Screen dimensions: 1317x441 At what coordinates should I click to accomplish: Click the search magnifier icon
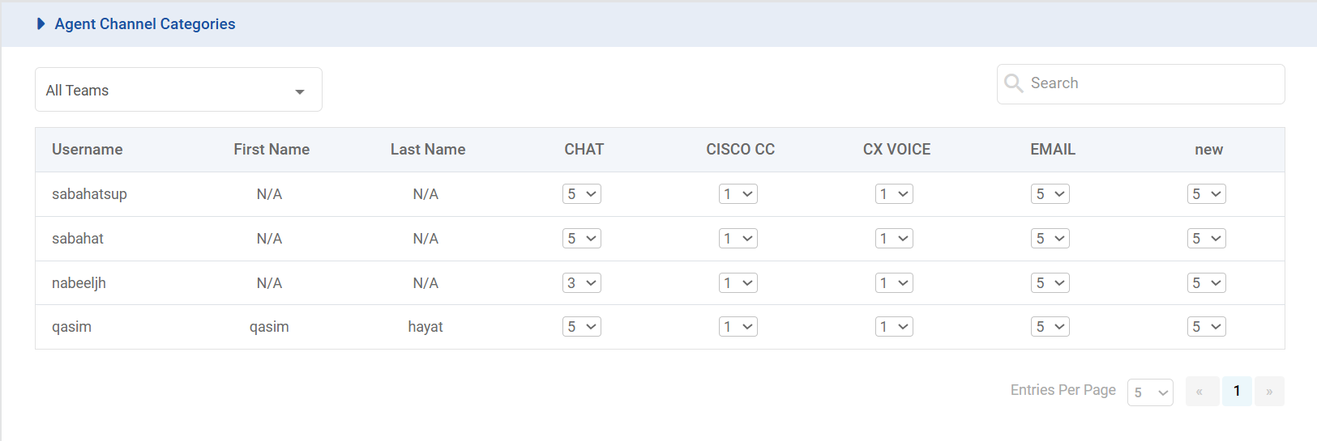(1013, 83)
